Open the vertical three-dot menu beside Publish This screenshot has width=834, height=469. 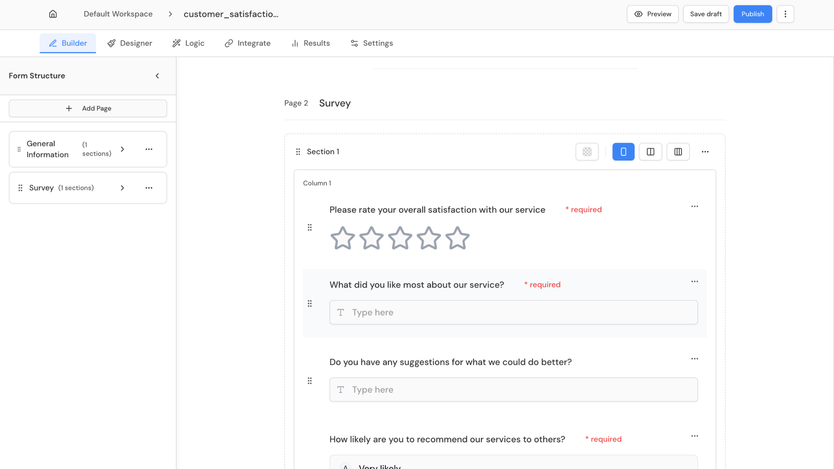(785, 14)
